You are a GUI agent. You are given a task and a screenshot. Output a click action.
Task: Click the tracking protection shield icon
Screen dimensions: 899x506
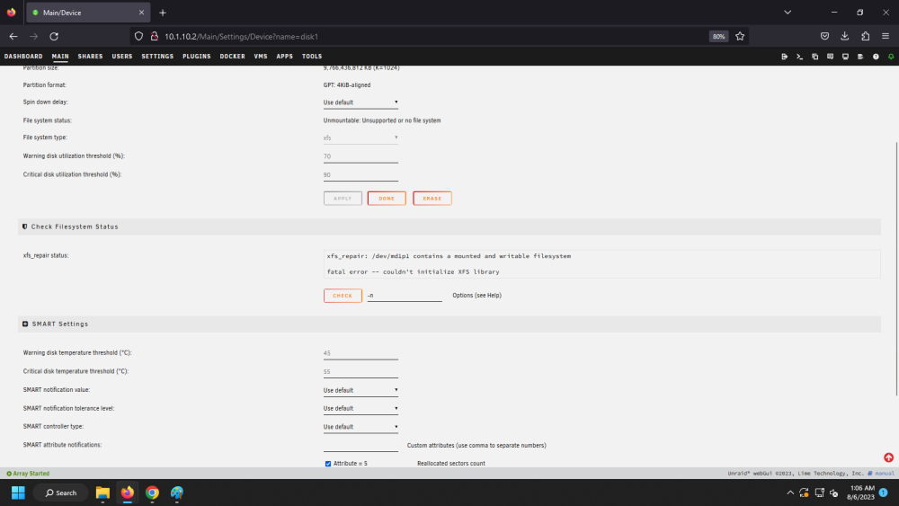pos(138,36)
